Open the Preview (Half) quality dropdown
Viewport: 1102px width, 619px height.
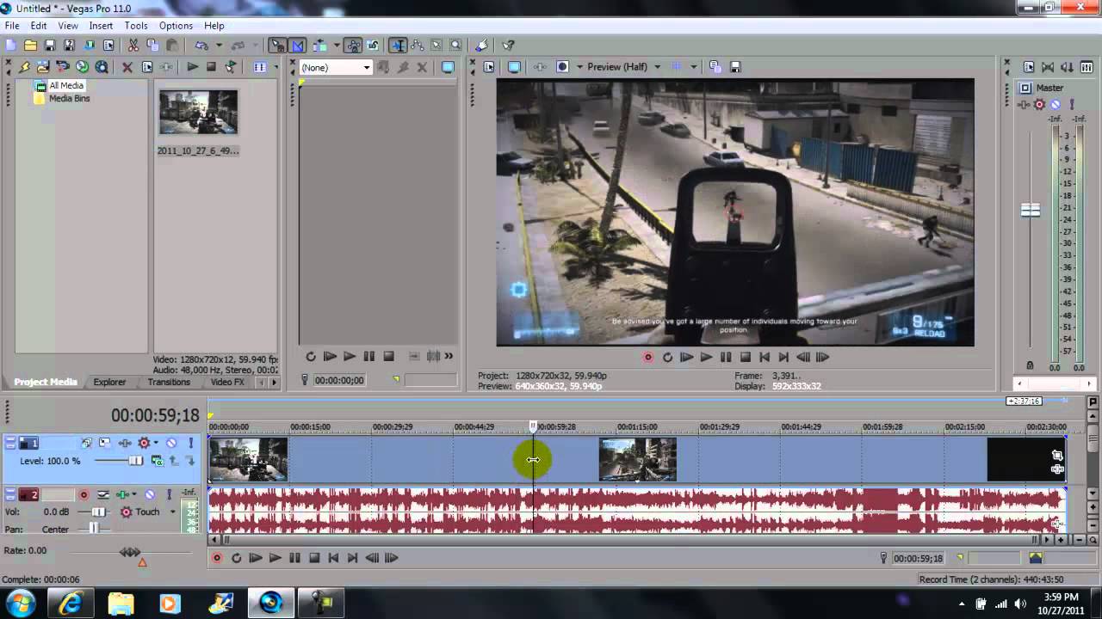657,67
